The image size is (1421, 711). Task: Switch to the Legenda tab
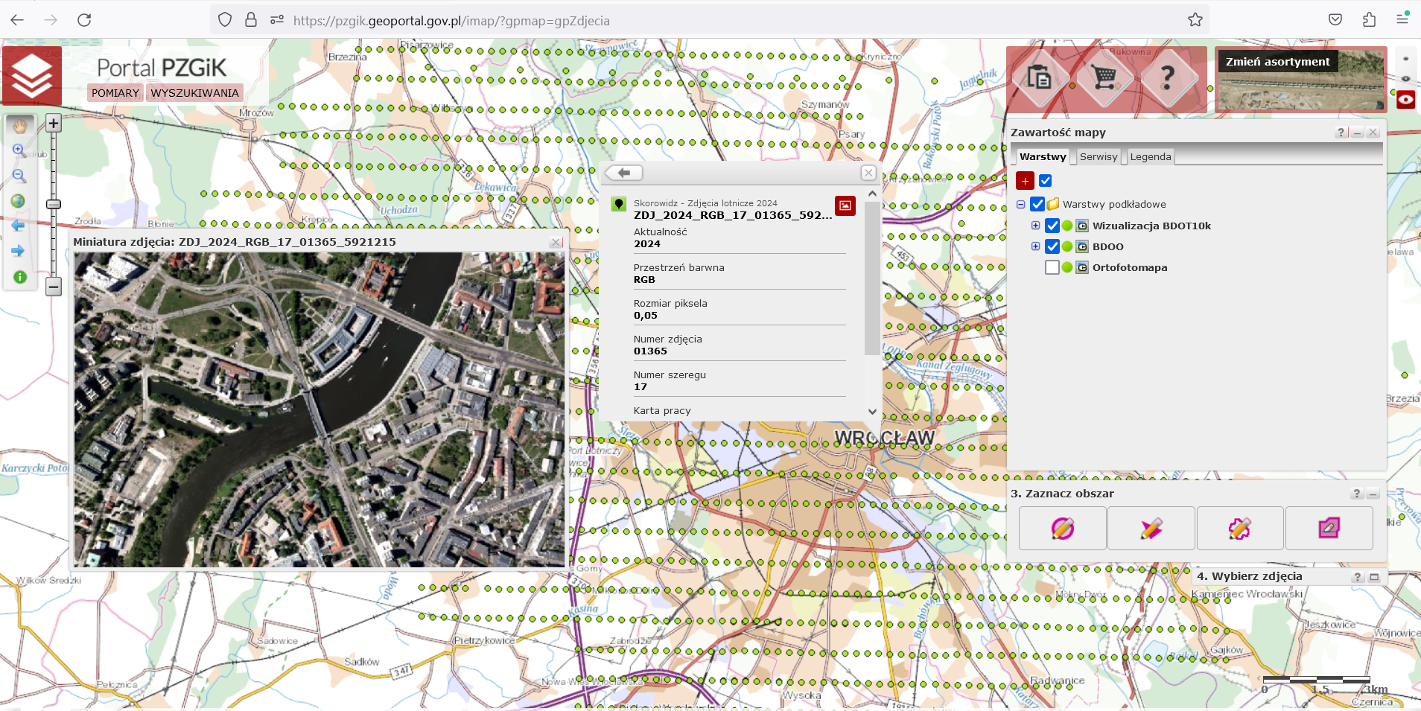(1151, 156)
